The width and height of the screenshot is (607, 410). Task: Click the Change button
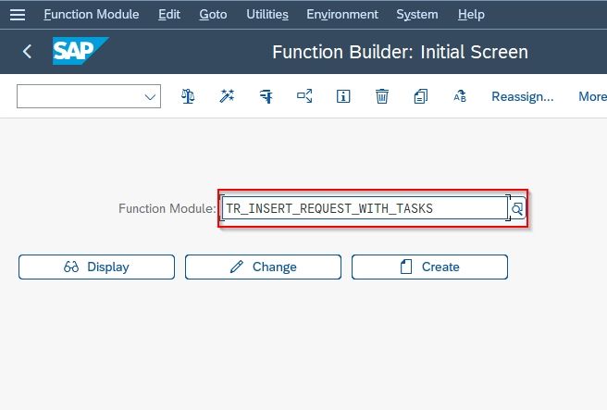coord(263,267)
